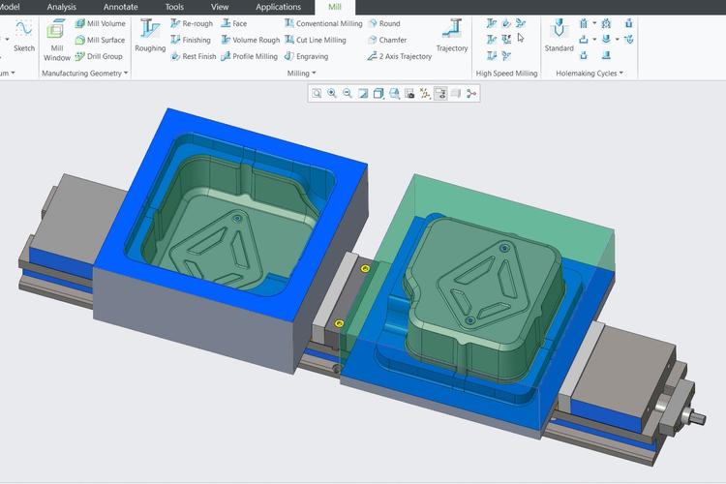
Task: Click the Mill Window icon
Action: pos(56,39)
